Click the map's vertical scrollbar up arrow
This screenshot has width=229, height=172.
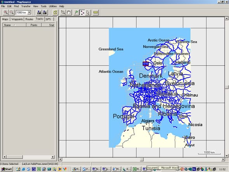227,18
